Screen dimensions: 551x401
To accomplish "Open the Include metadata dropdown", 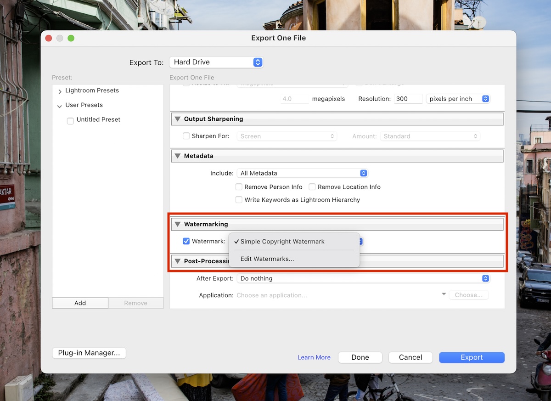I will [302, 173].
